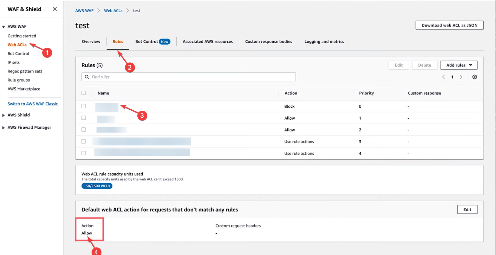
Task: Open AWS Marketplace in sidebar
Action: tap(24, 89)
